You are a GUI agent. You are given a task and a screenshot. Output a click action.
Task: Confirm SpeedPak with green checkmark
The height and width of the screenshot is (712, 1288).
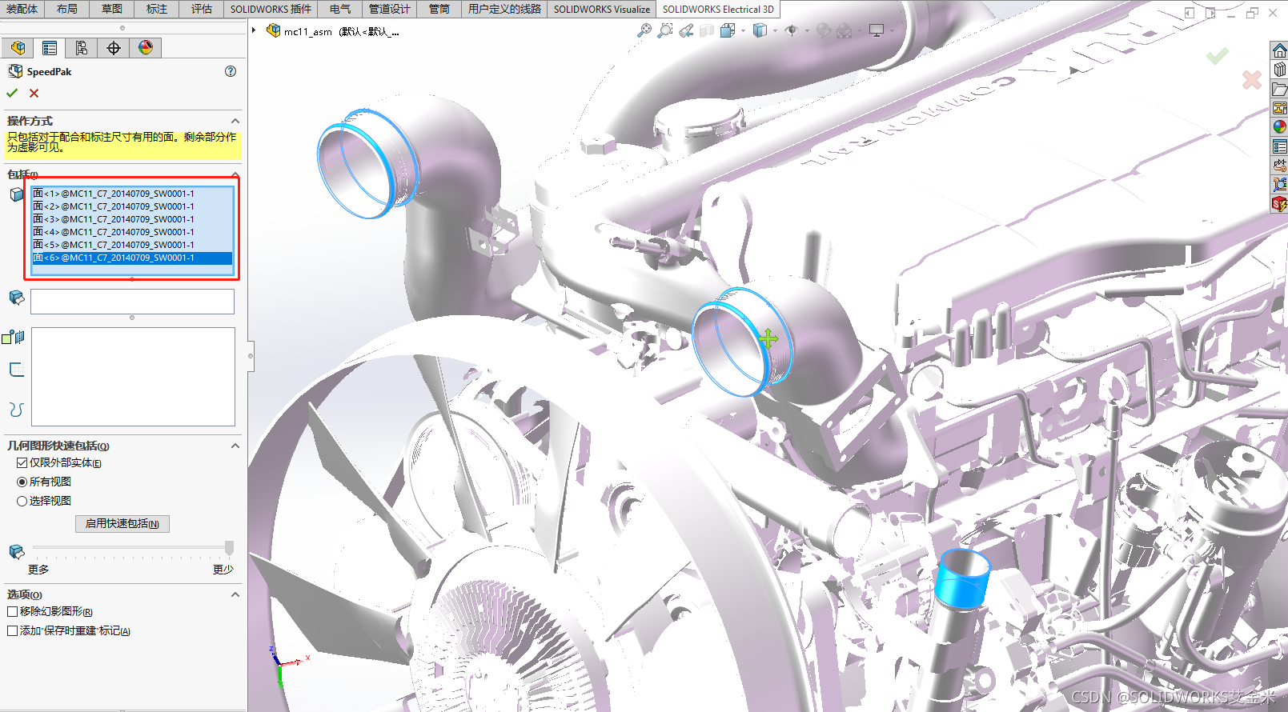click(x=12, y=93)
